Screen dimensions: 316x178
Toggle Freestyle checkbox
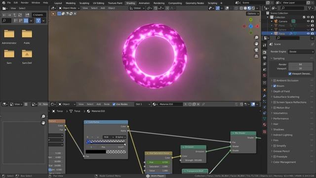(275, 157)
